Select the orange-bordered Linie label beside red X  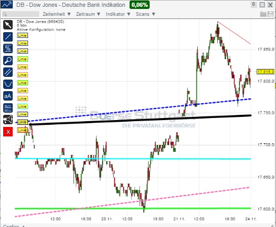(x=22, y=130)
